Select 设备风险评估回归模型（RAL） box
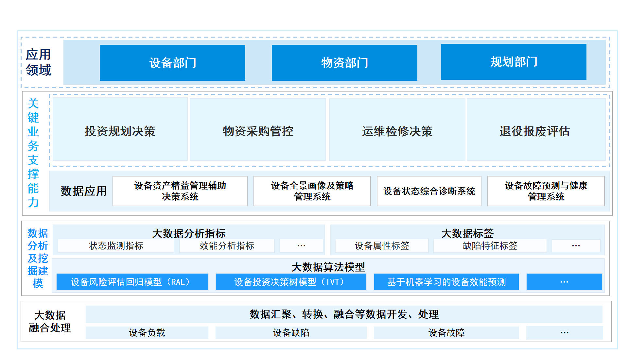 point(132,282)
